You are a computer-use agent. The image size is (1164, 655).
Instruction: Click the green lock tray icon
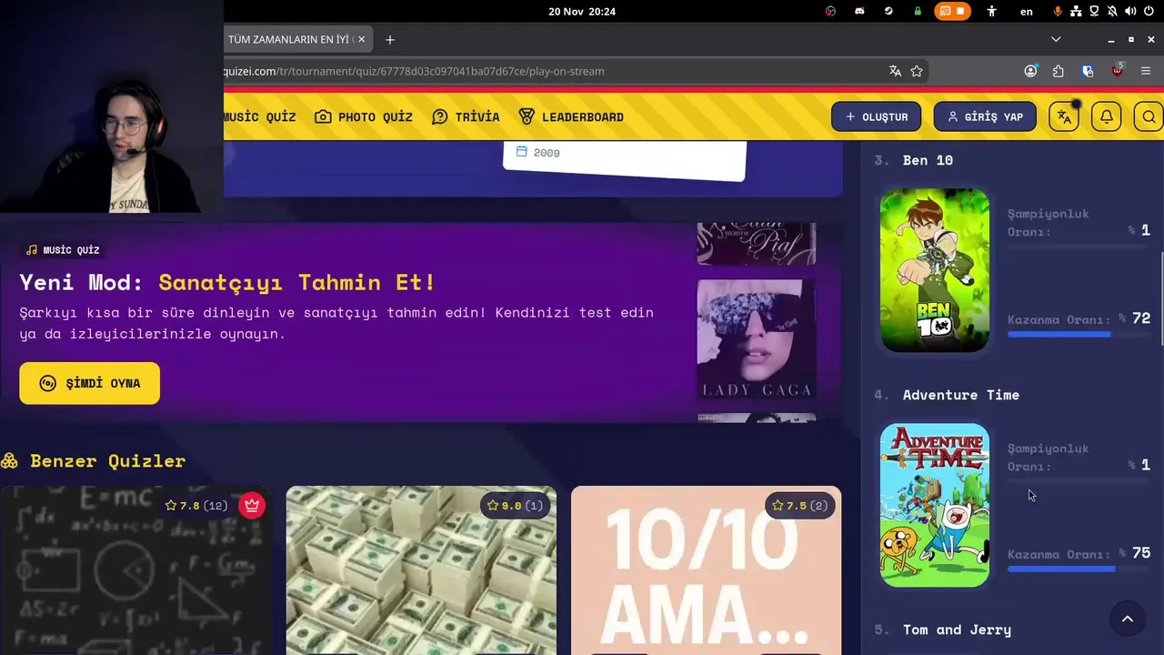[918, 11]
